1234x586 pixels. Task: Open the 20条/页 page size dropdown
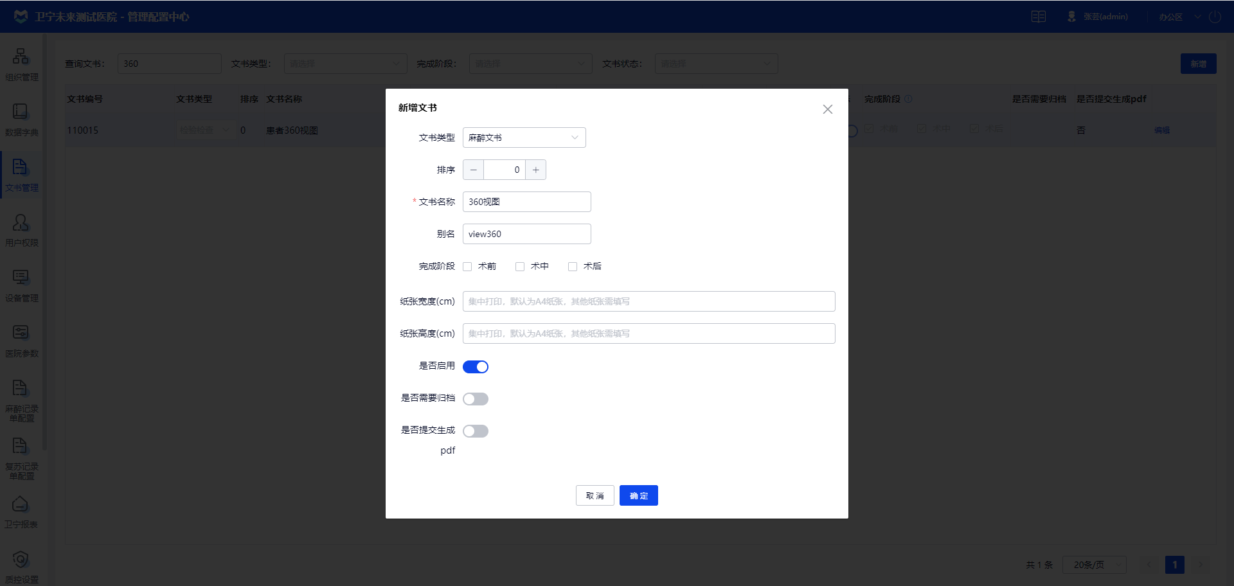[x=1095, y=565]
